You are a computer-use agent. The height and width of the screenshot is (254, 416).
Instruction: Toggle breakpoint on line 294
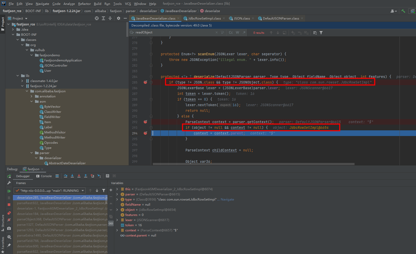(145, 133)
